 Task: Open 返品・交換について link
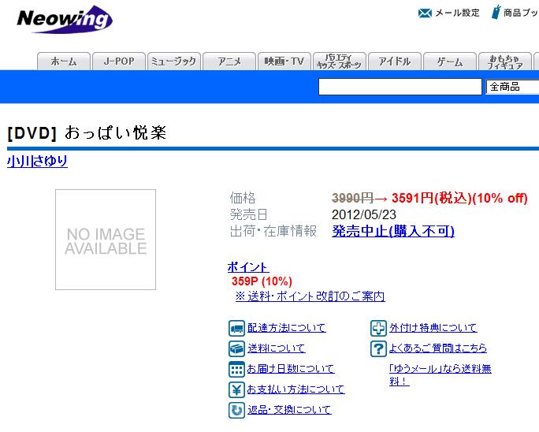coord(289,410)
